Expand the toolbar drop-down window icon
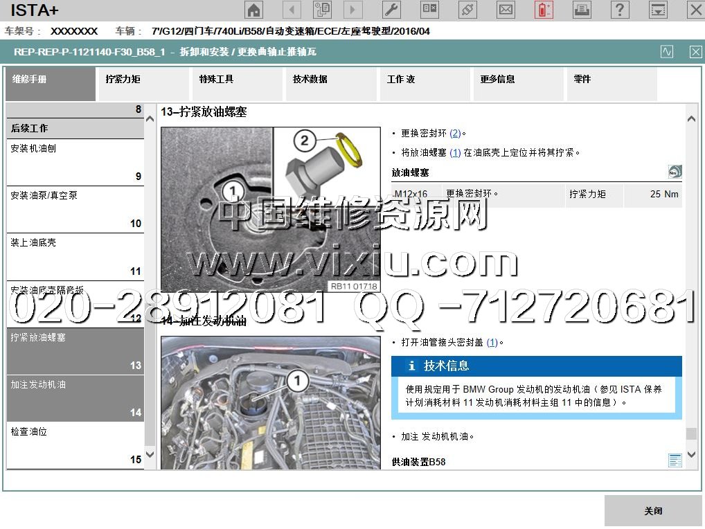Image resolution: width=705 pixels, height=529 pixels. click(x=658, y=10)
